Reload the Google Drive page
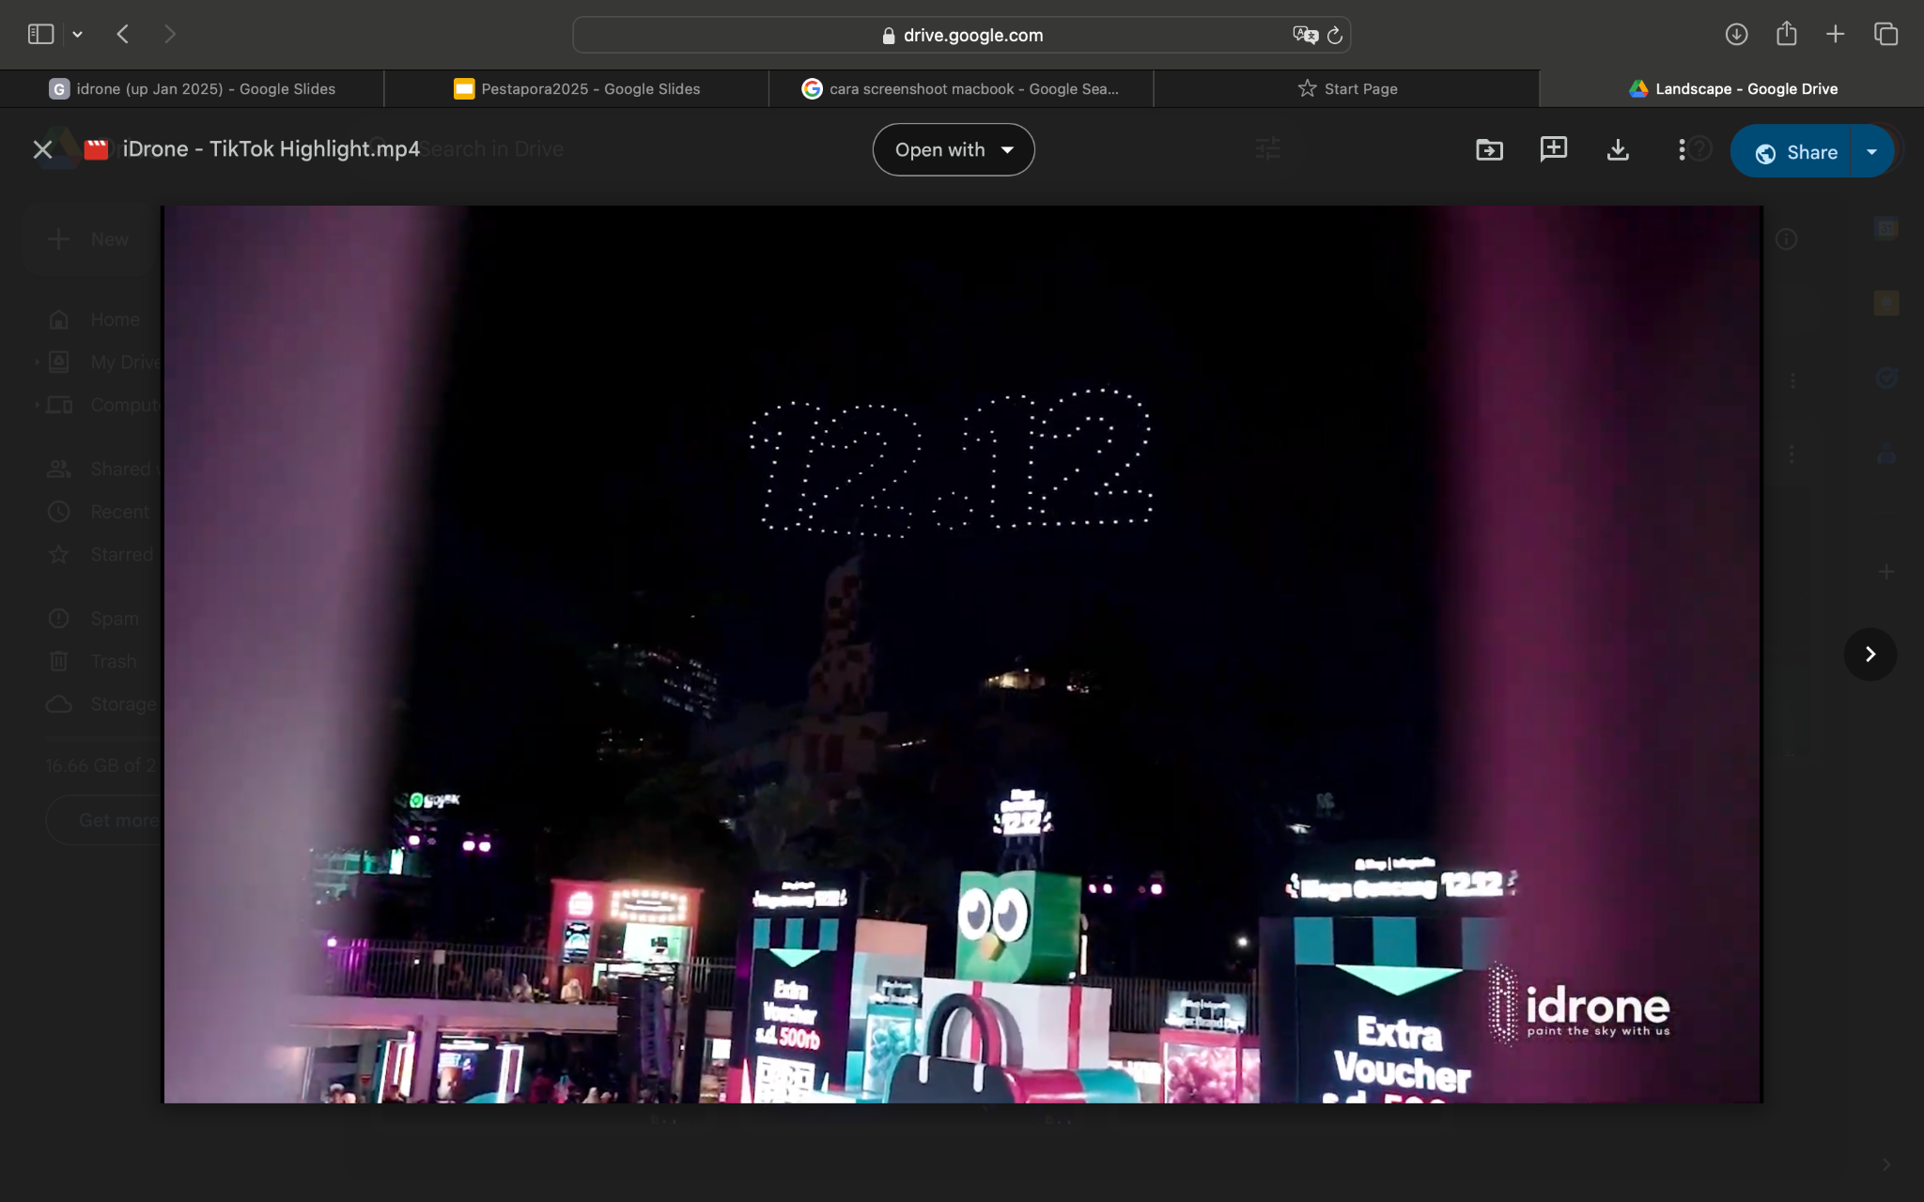Image resolution: width=1924 pixels, height=1202 pixels. pyautogui.click(x=1334, y=36)
